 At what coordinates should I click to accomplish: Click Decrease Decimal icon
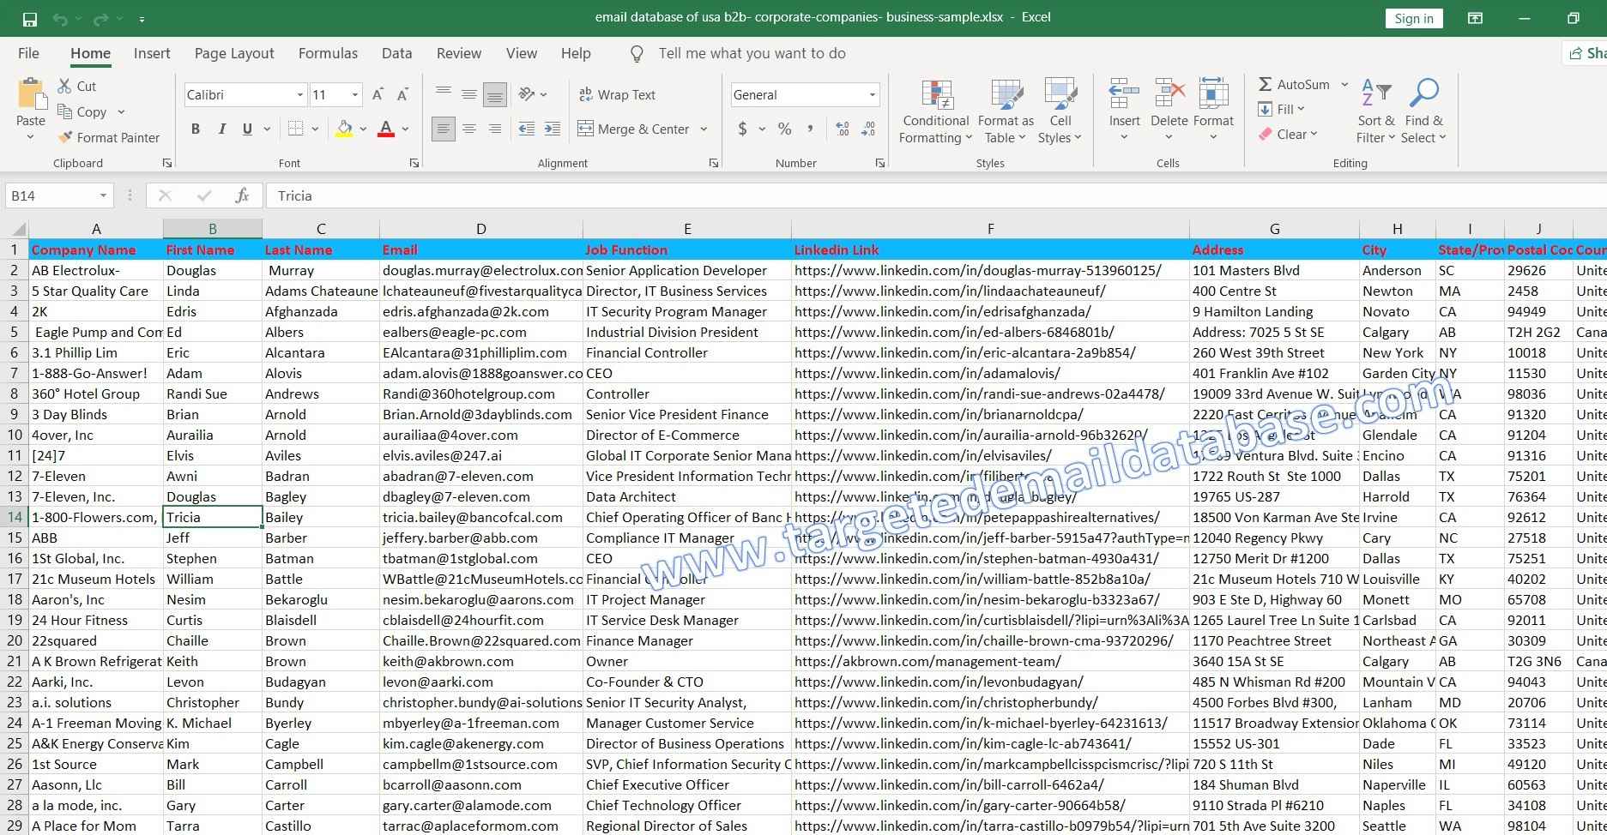click(868, 129)
